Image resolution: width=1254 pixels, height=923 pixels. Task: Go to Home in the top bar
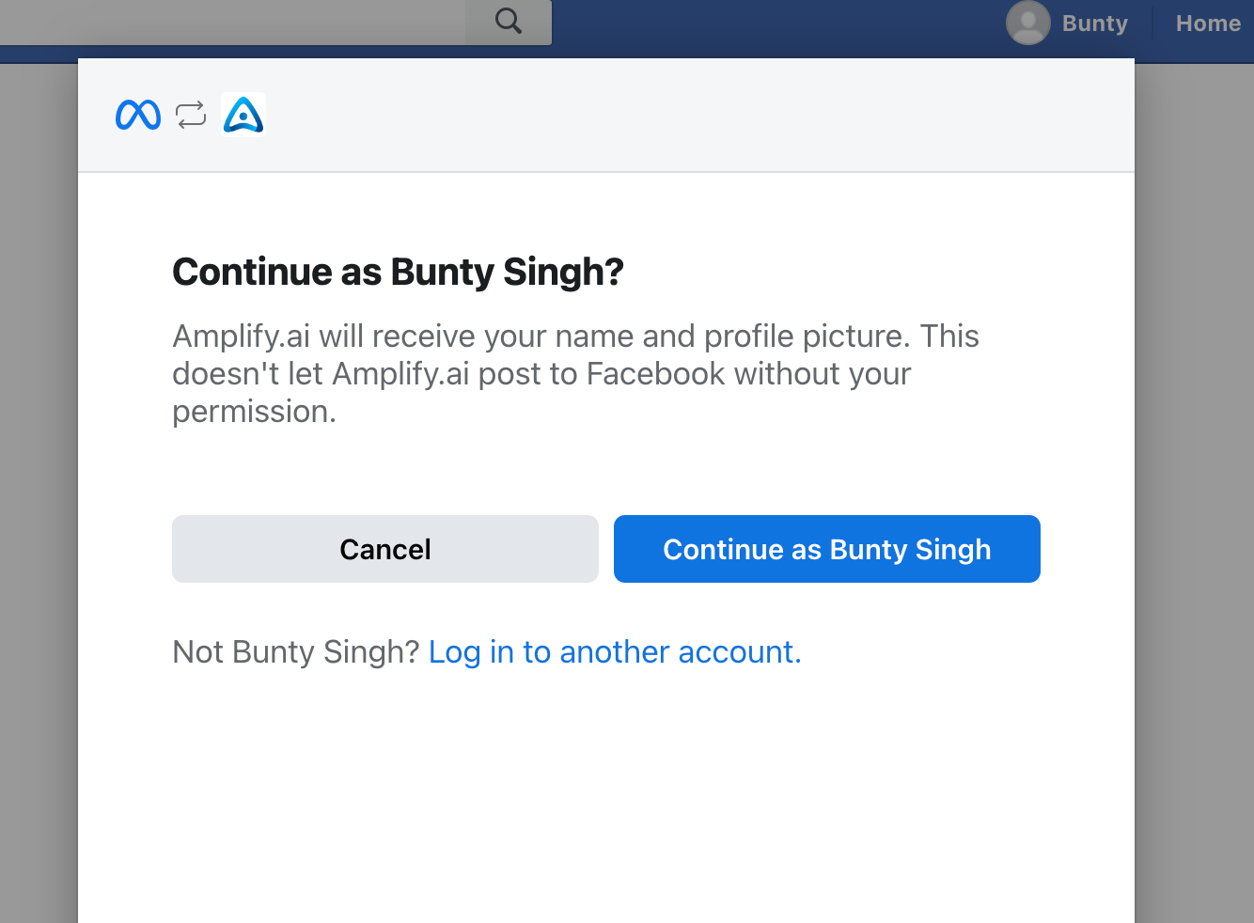pyautogui.click(x=1208, y=23)
